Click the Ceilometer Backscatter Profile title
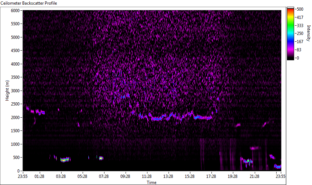This screenshot has width=312, height=185. (x=29, y=3)
